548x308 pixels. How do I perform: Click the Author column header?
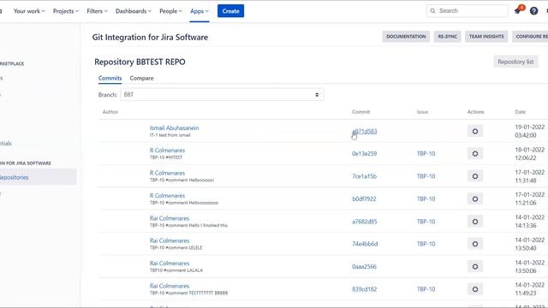click(x=110, y=112)
